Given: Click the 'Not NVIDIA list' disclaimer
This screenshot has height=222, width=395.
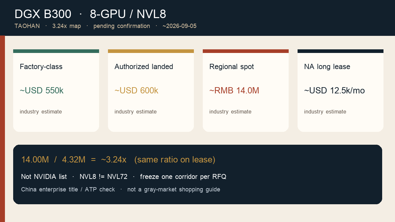Looking at the screenshot, I should point(44,177).
